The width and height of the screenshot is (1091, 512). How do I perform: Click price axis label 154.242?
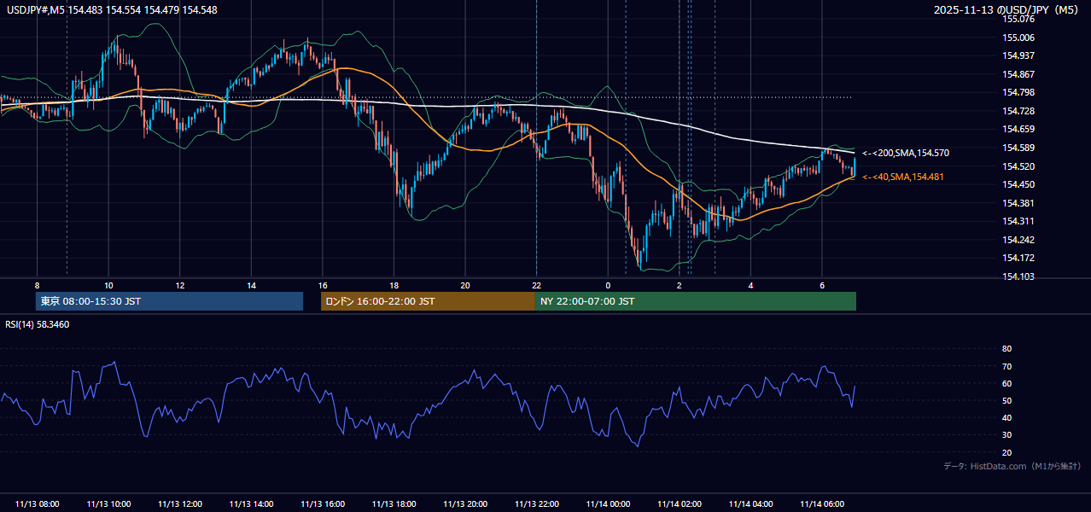[x=1018, y=240]
